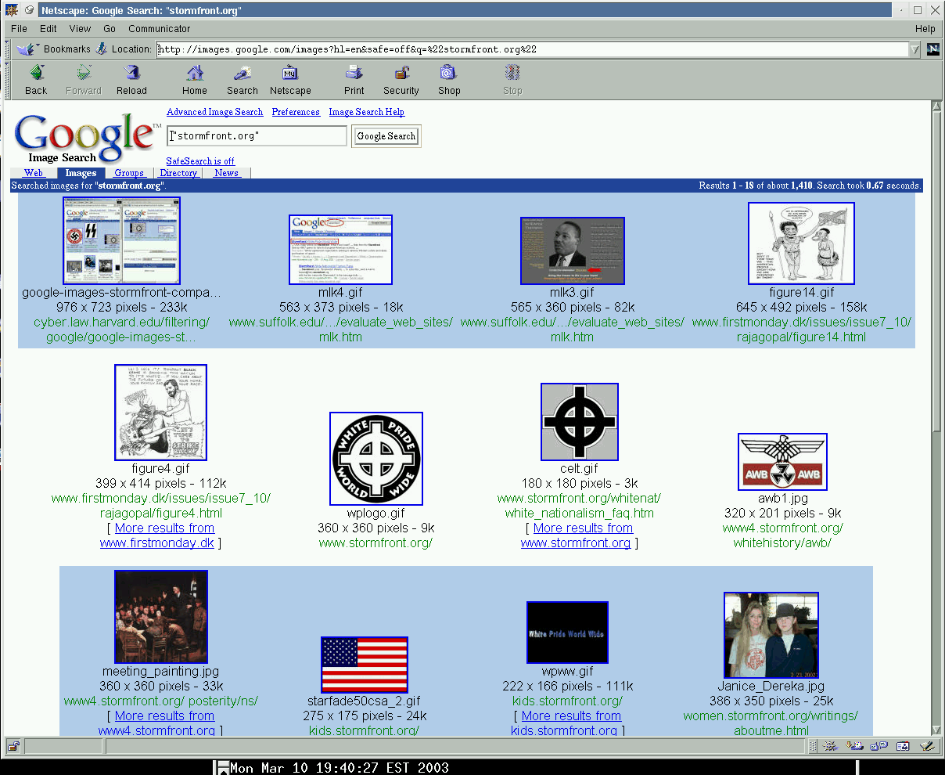Expand the Location URL history dropdown

pyautogui.click(x=914, y=49)
